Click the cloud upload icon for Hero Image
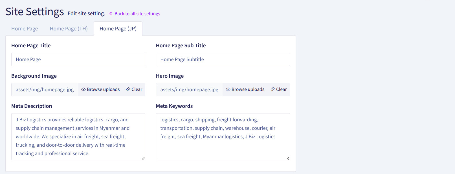The height and width of the screenshot is (174, 455). coord(228,90)
